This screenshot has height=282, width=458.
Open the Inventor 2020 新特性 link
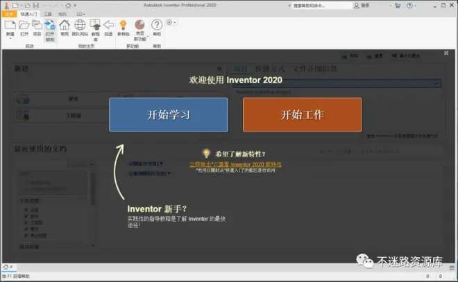[x=235, y=164]
